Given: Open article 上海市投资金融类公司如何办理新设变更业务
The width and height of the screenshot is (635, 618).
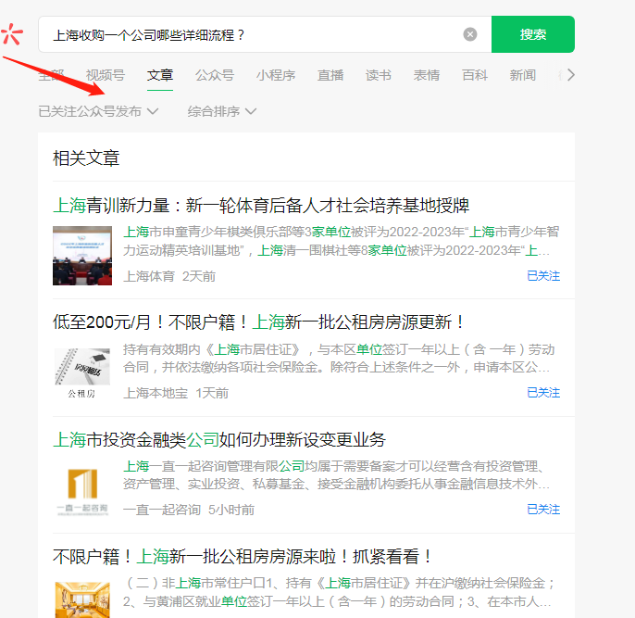Looking at the screenshot, I should tap(219, 440).
